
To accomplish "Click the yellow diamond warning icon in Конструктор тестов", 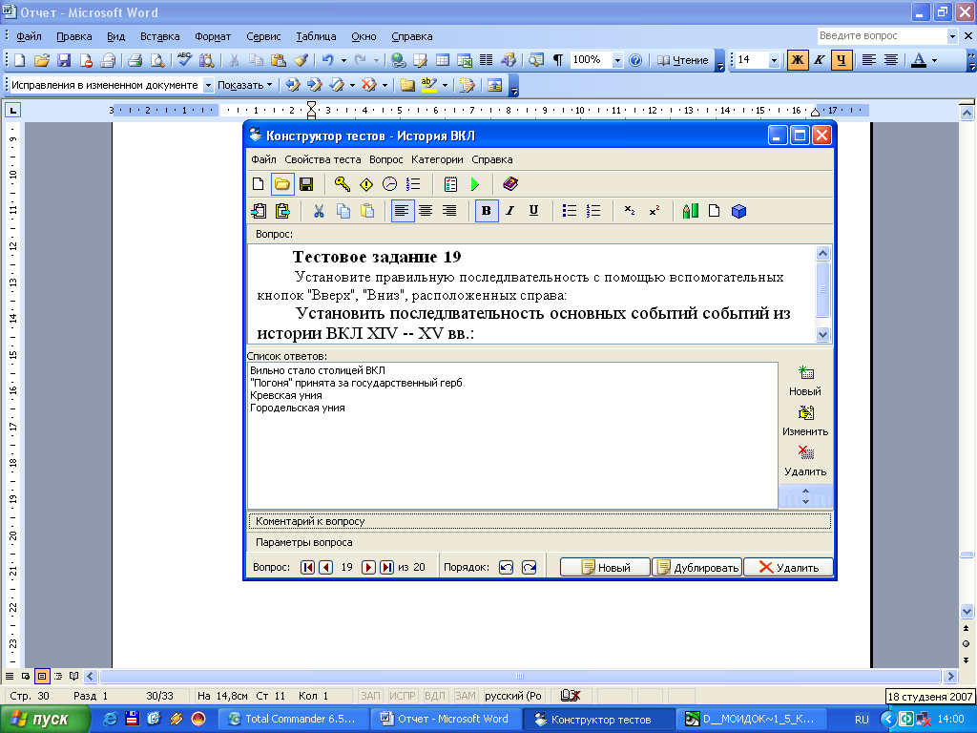I will [366, 184].
